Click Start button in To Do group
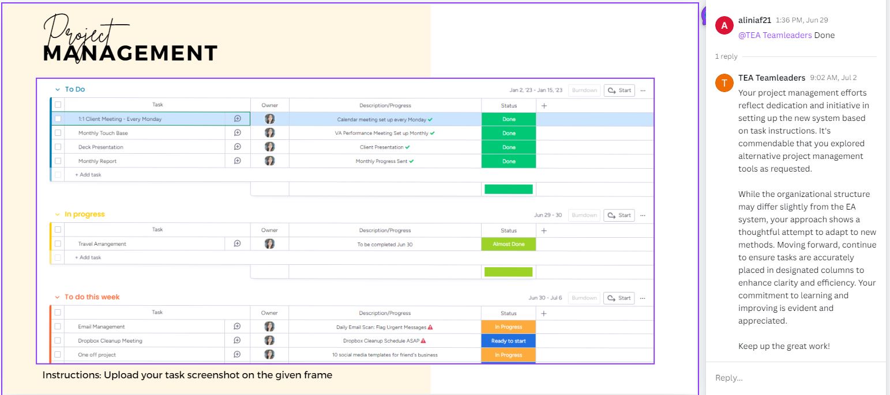This screenshot has width=890, height=395. [619, 90]
